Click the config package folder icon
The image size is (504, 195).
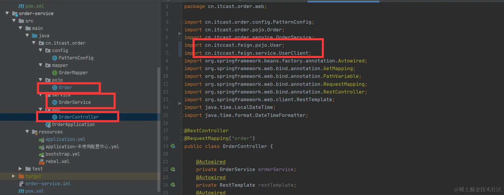(x=48, y=51)
